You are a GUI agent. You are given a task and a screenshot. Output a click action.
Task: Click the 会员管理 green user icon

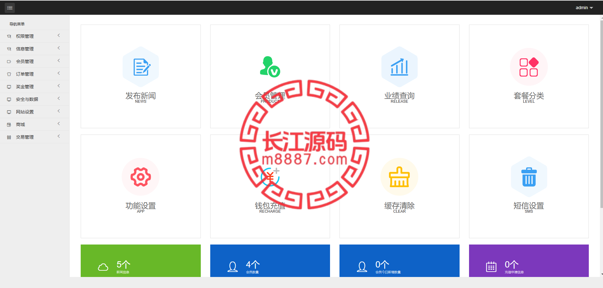point(270,66)
